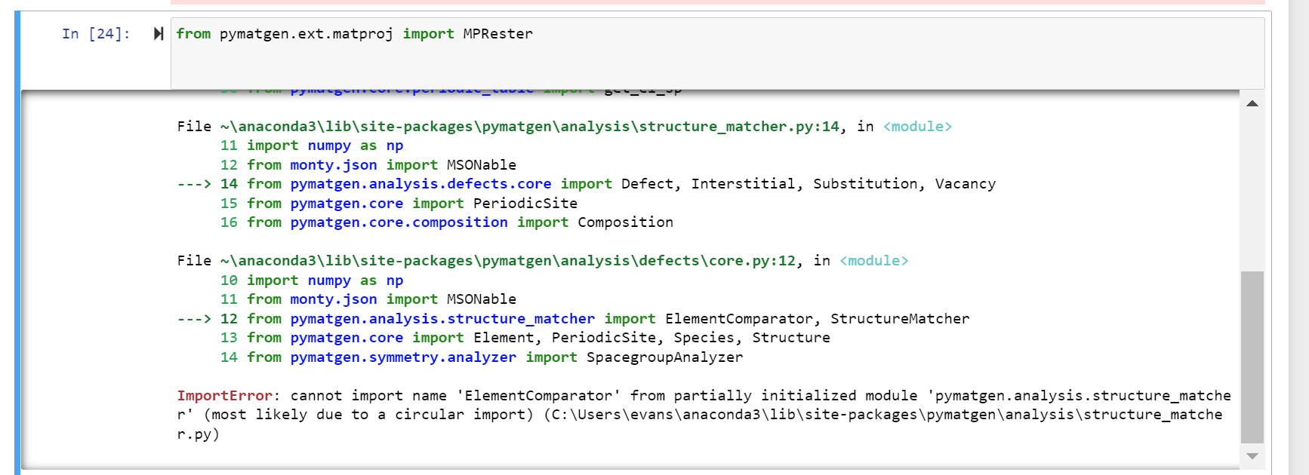Place cursor on pymatgen.ext.matproj in the code

tap(306, 34)
